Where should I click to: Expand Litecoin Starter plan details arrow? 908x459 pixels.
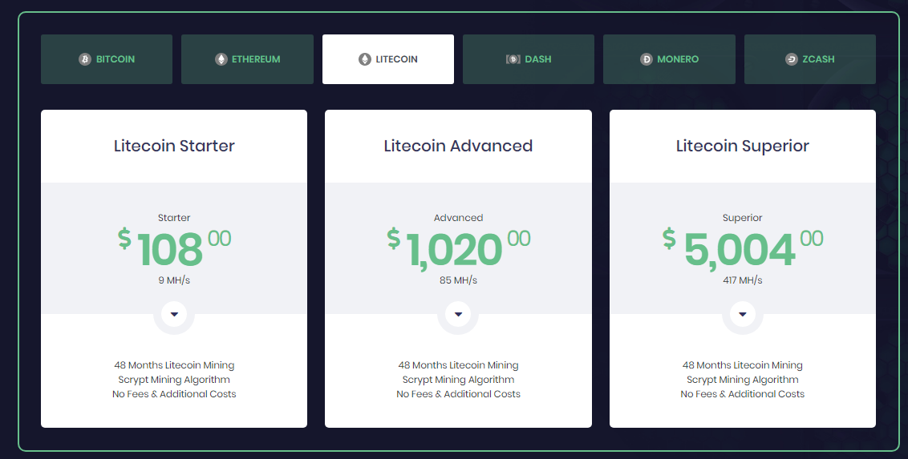(x=174, y=314)
